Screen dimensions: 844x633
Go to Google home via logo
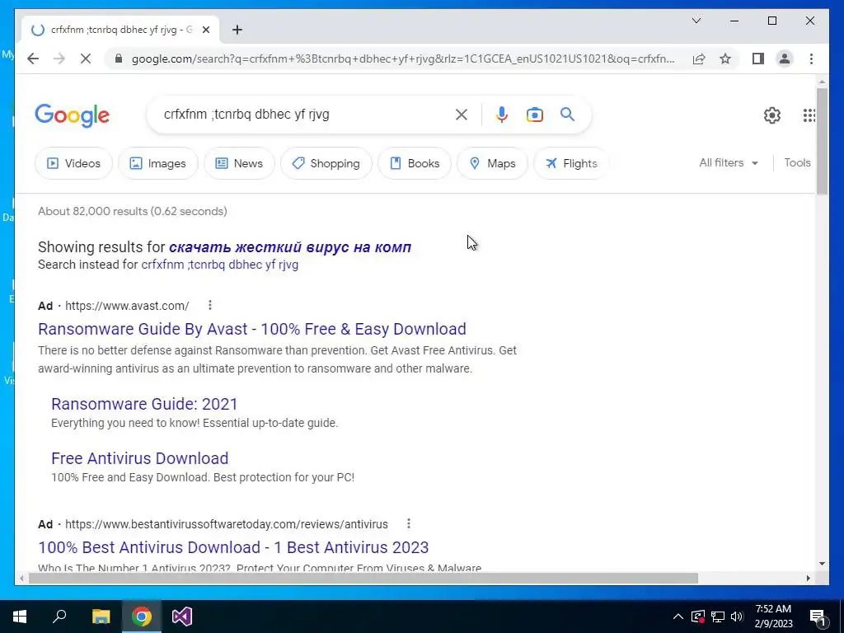pyautogui.click(x=73, y=115)
